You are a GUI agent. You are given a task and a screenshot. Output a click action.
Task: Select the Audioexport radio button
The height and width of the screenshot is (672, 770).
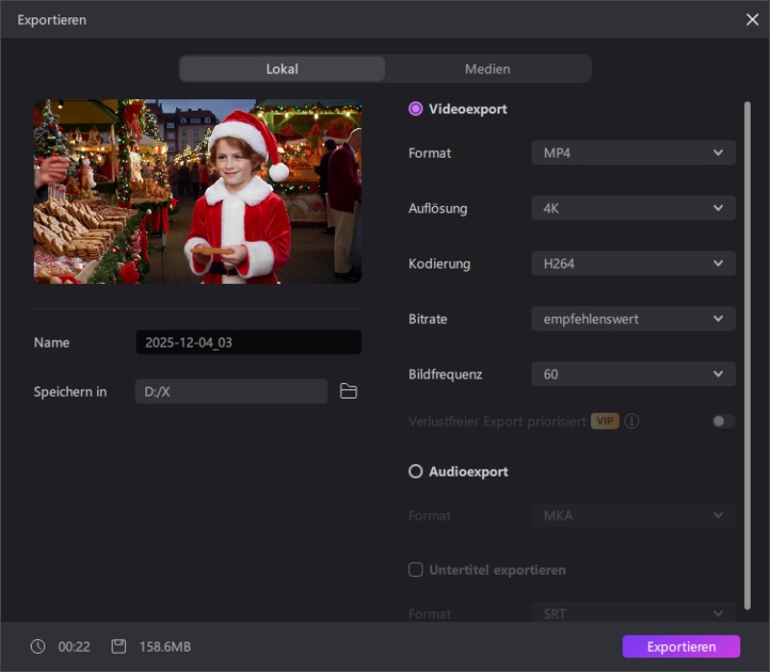415,471
